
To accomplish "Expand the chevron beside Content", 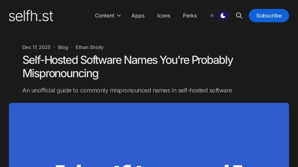I will 119,16.
